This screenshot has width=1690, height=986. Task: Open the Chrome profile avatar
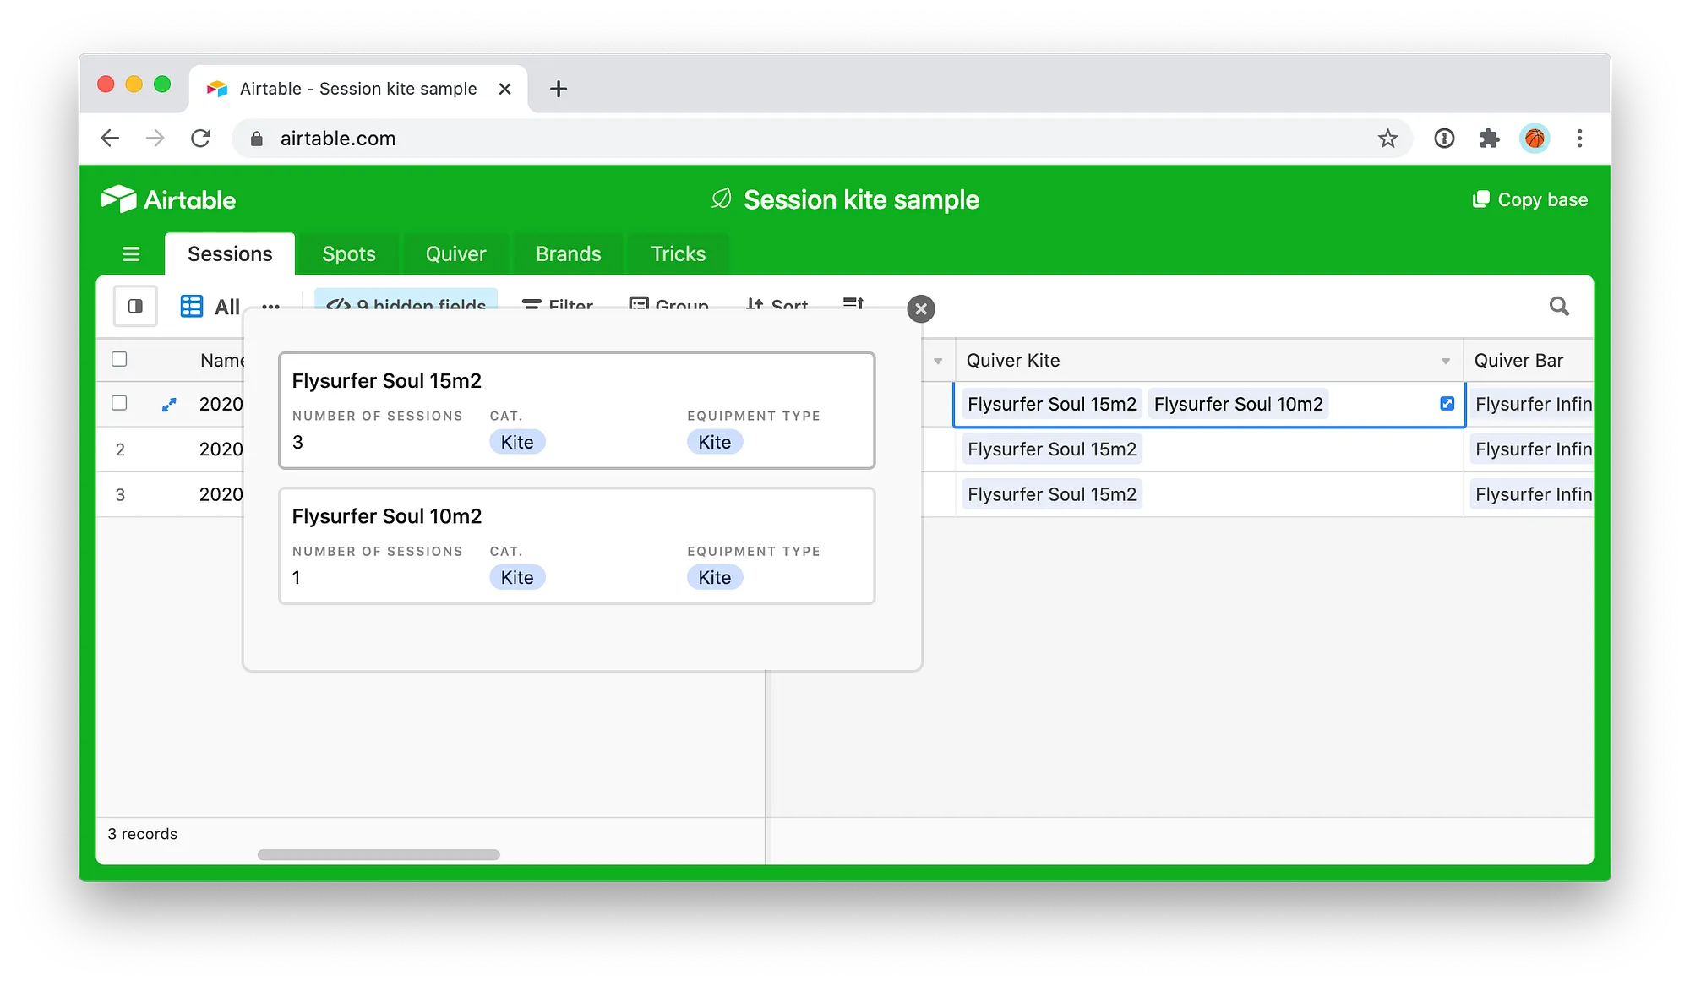pos(1535,139)
